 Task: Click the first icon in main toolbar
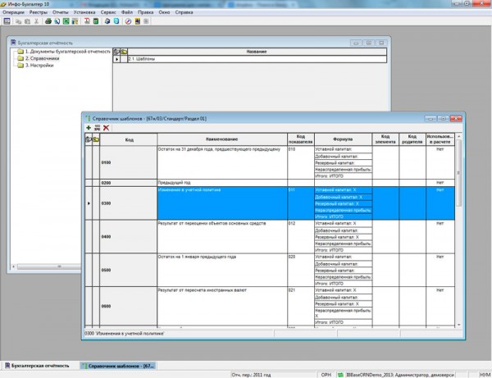coord(7,20)
